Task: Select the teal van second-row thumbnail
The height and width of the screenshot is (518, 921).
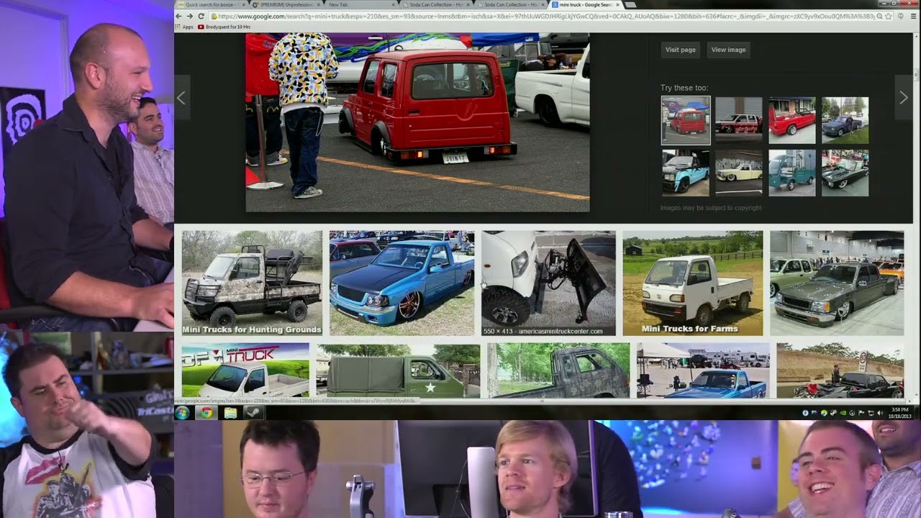Action: coord(791,173)
